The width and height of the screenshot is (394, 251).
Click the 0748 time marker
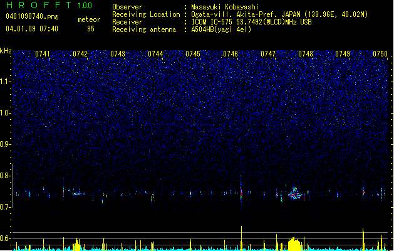306,54
